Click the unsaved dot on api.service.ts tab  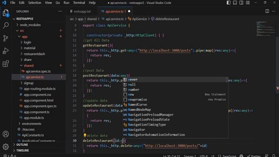point(129,11)
